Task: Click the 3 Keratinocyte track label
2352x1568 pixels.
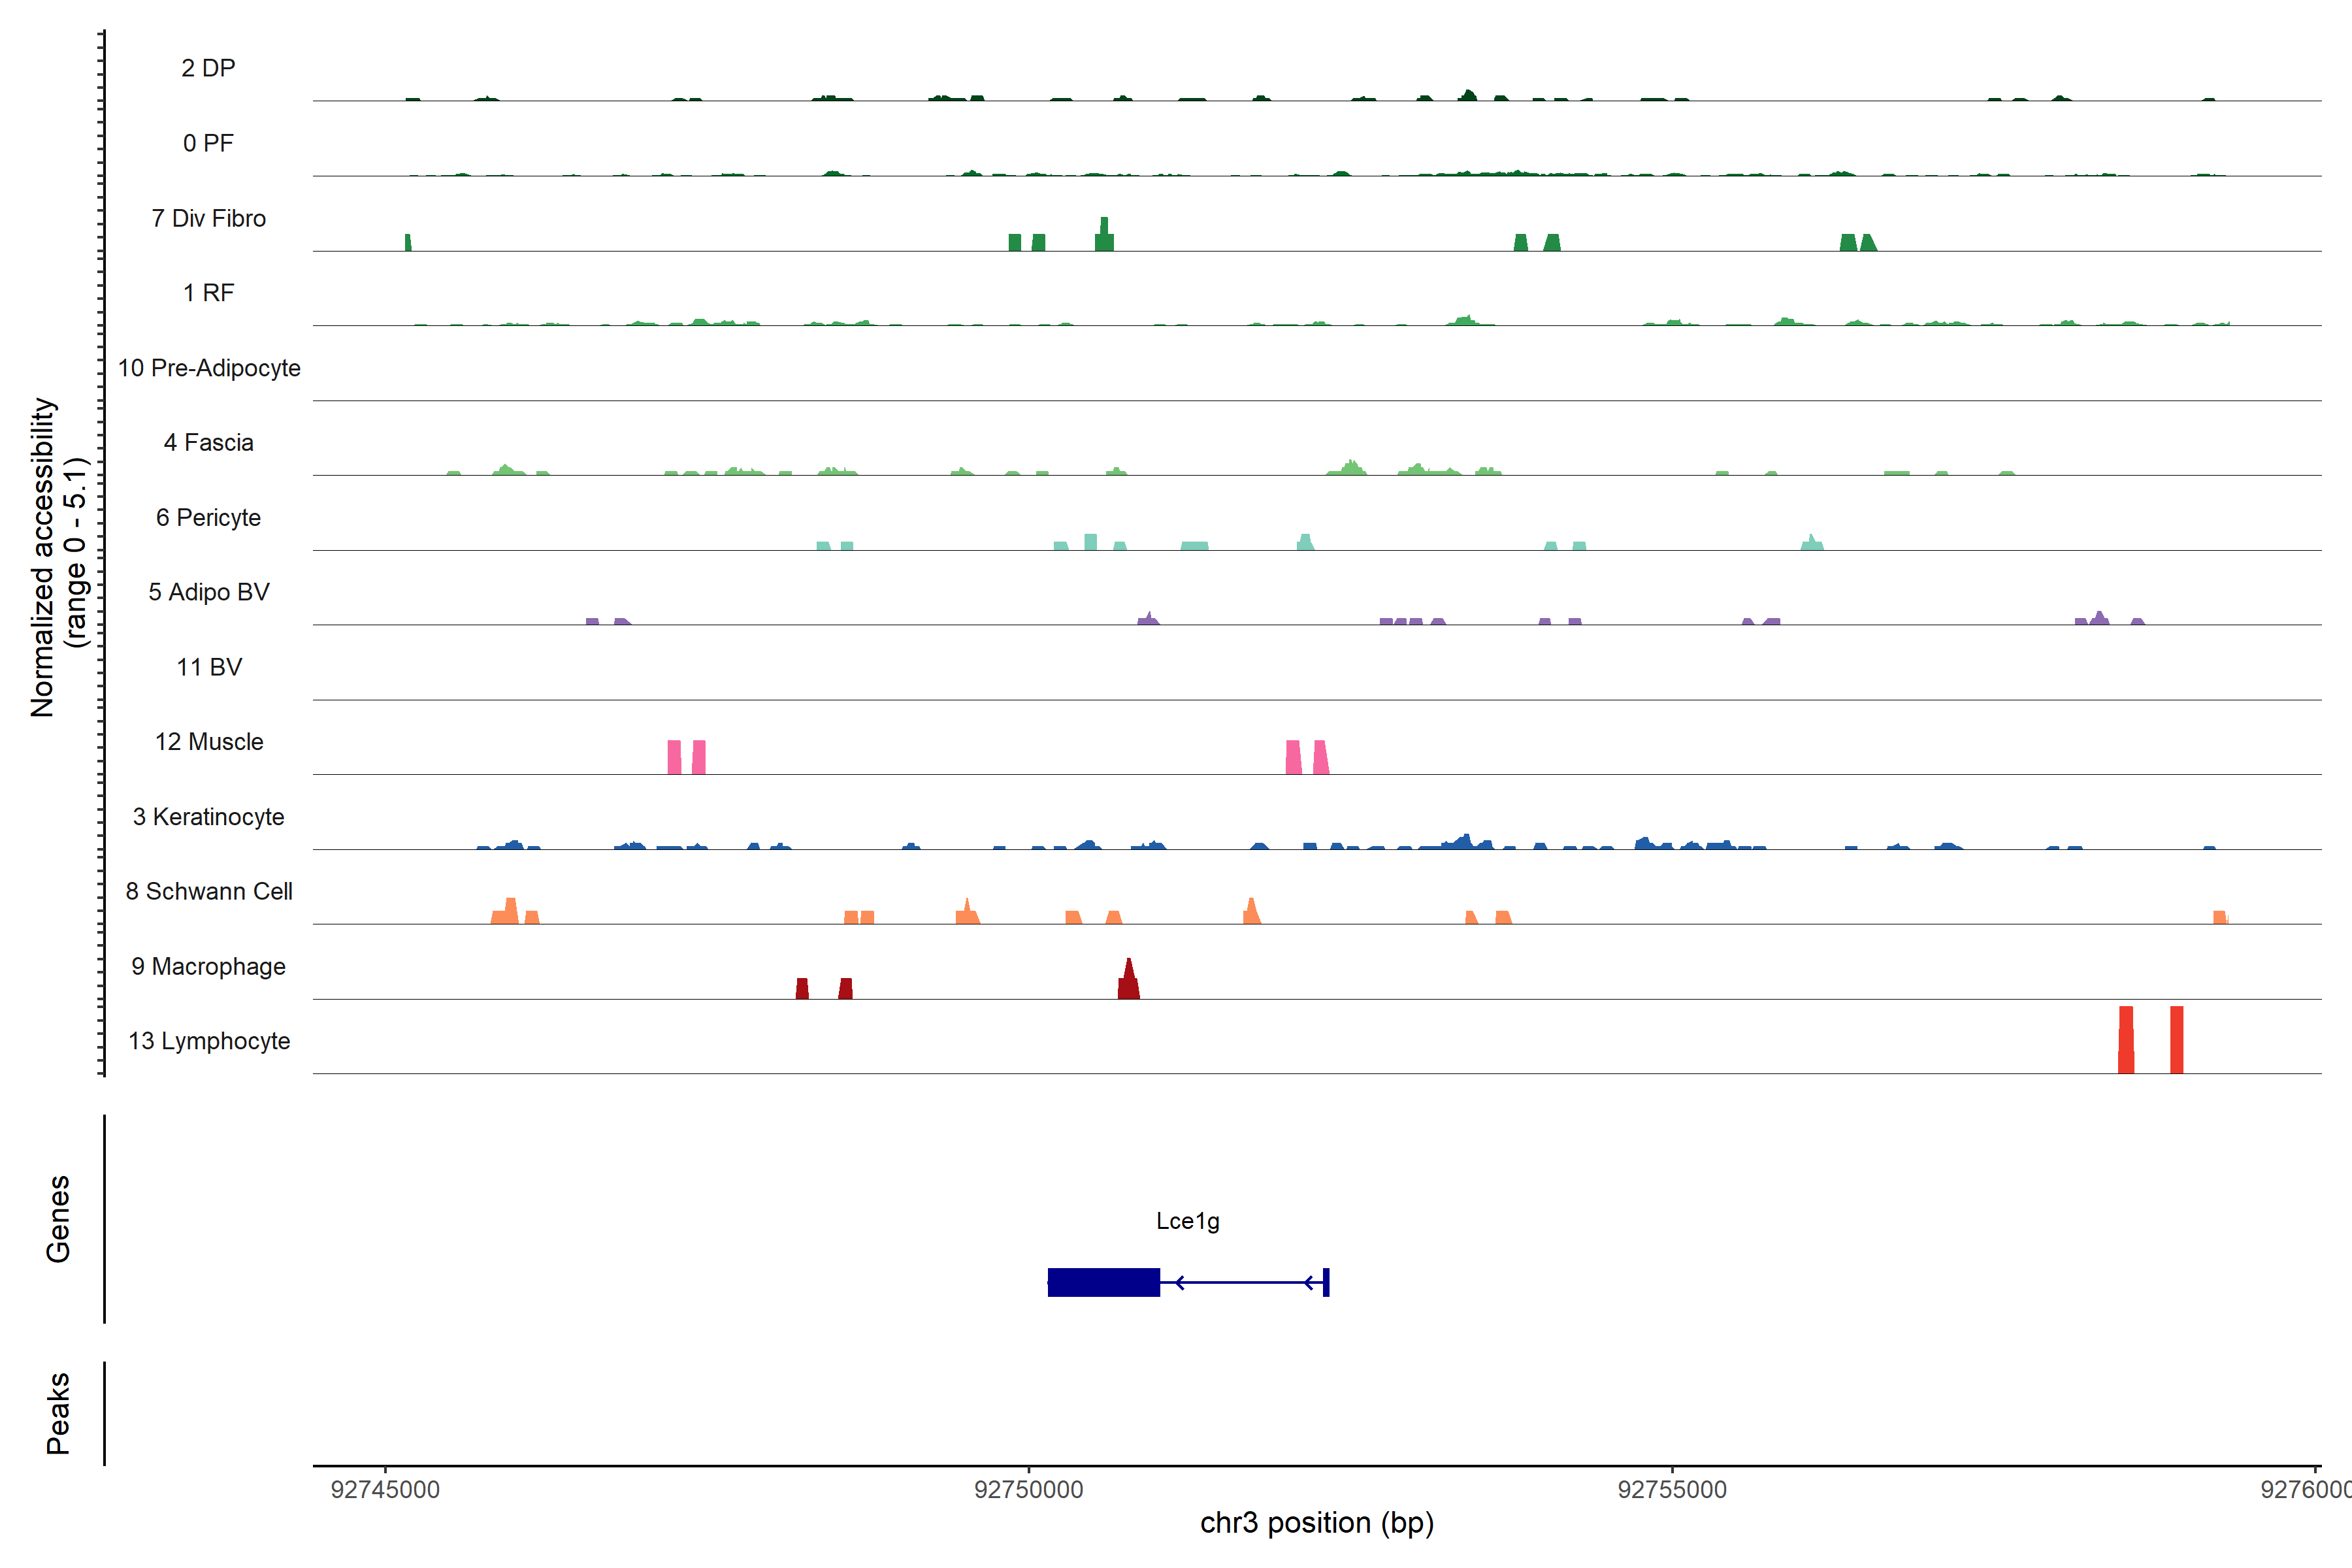Action: 208,817
